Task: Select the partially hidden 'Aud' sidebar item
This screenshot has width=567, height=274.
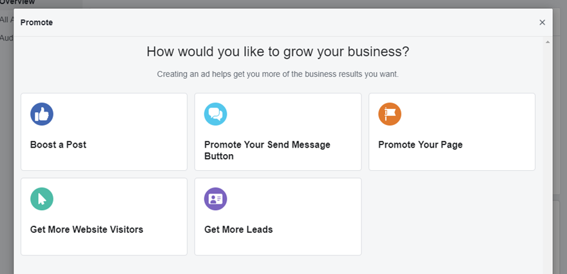Action: click(x=6, y=37)
